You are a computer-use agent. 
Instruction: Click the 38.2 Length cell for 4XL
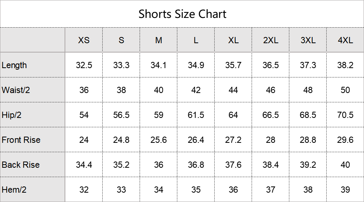tap(345, 65)
